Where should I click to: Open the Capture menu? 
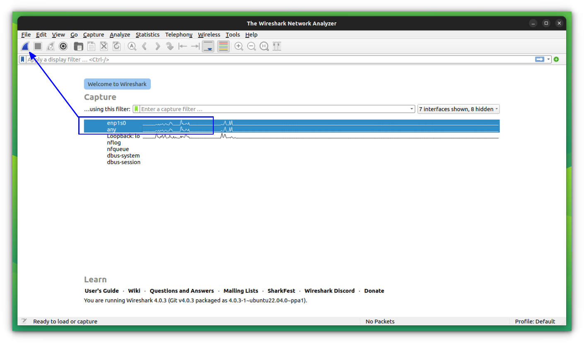(x=94, y=35)
